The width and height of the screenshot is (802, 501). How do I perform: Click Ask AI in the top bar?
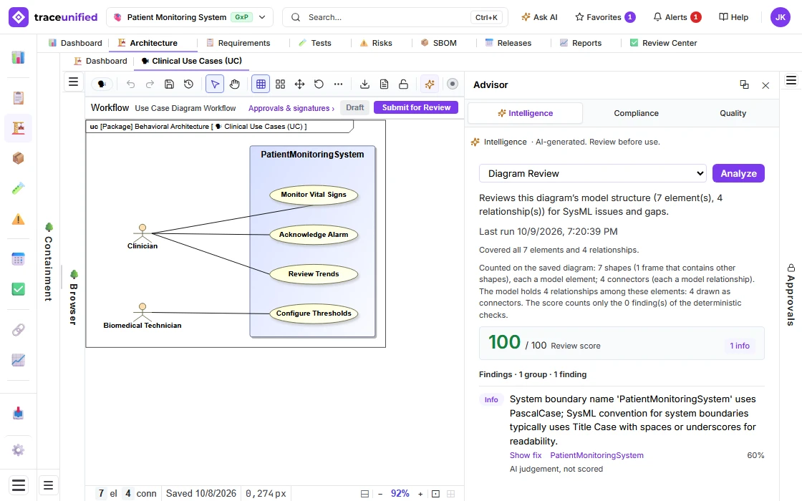click(539, 17)
